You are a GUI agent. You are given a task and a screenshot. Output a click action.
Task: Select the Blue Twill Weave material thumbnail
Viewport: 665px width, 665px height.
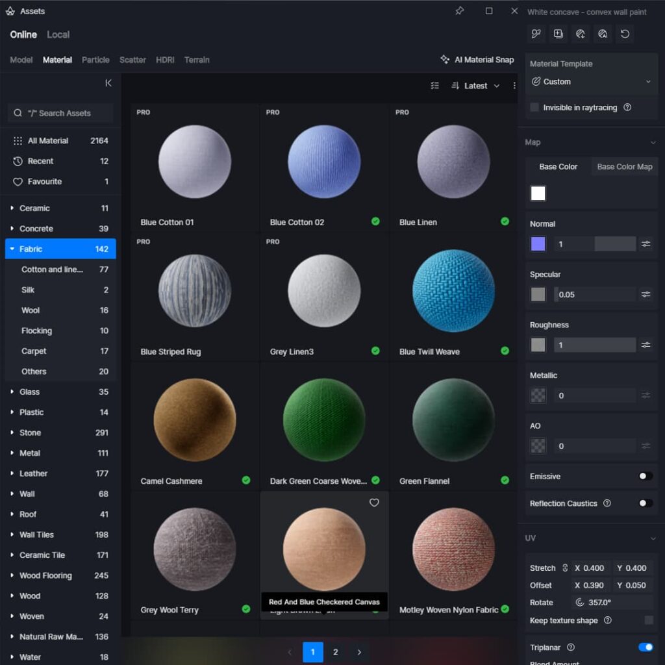453,290
